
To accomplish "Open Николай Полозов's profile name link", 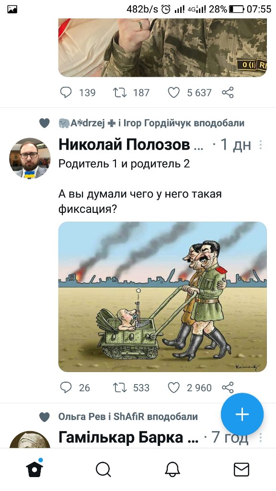I will point(124,145).
